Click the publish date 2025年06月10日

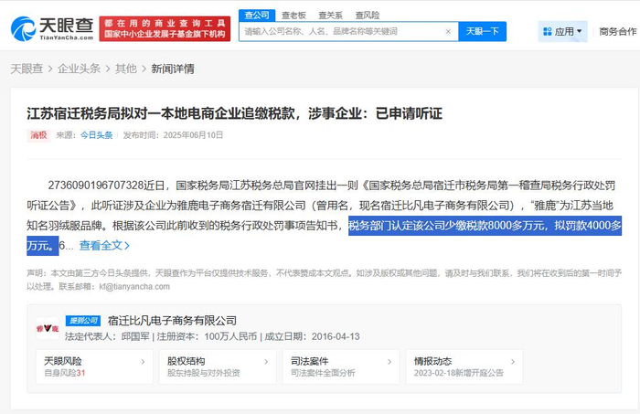click(x=193, y=135)
